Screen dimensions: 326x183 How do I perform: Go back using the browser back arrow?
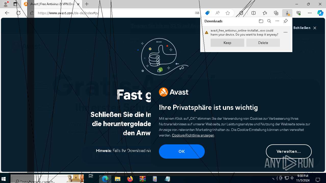[7, 13]
